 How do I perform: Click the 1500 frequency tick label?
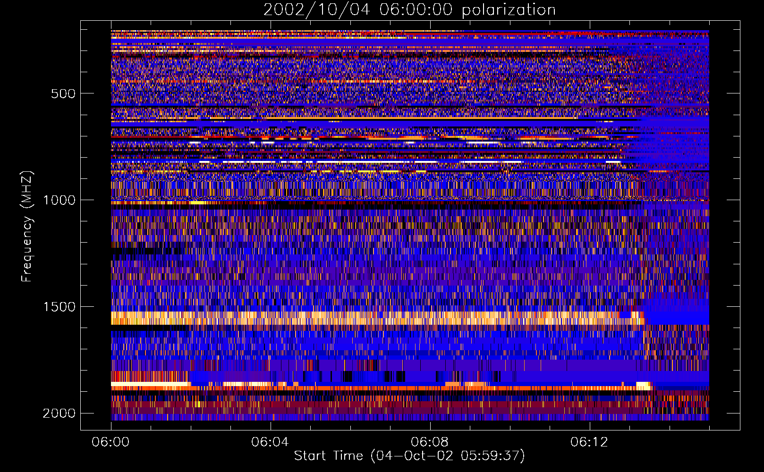59,307
